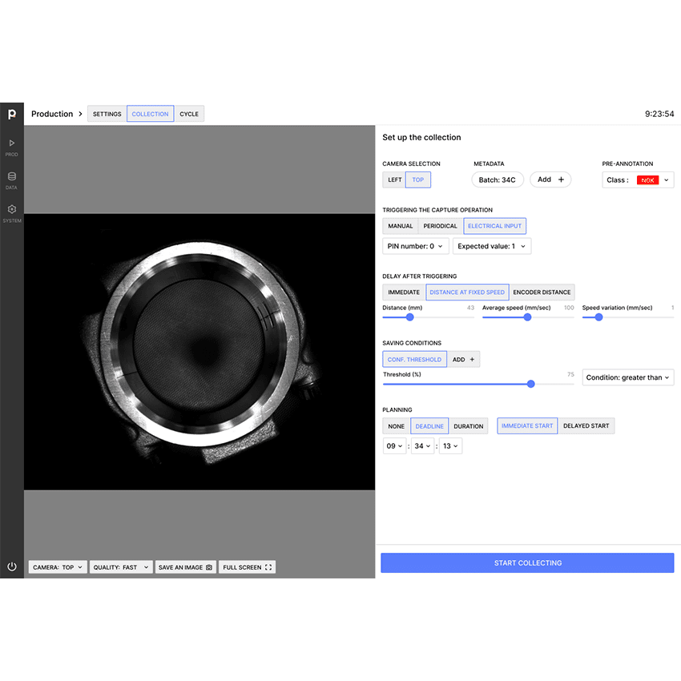Click Save an Image camera button
The height and width of the screenshot is (681, 681).
[186, 567]
